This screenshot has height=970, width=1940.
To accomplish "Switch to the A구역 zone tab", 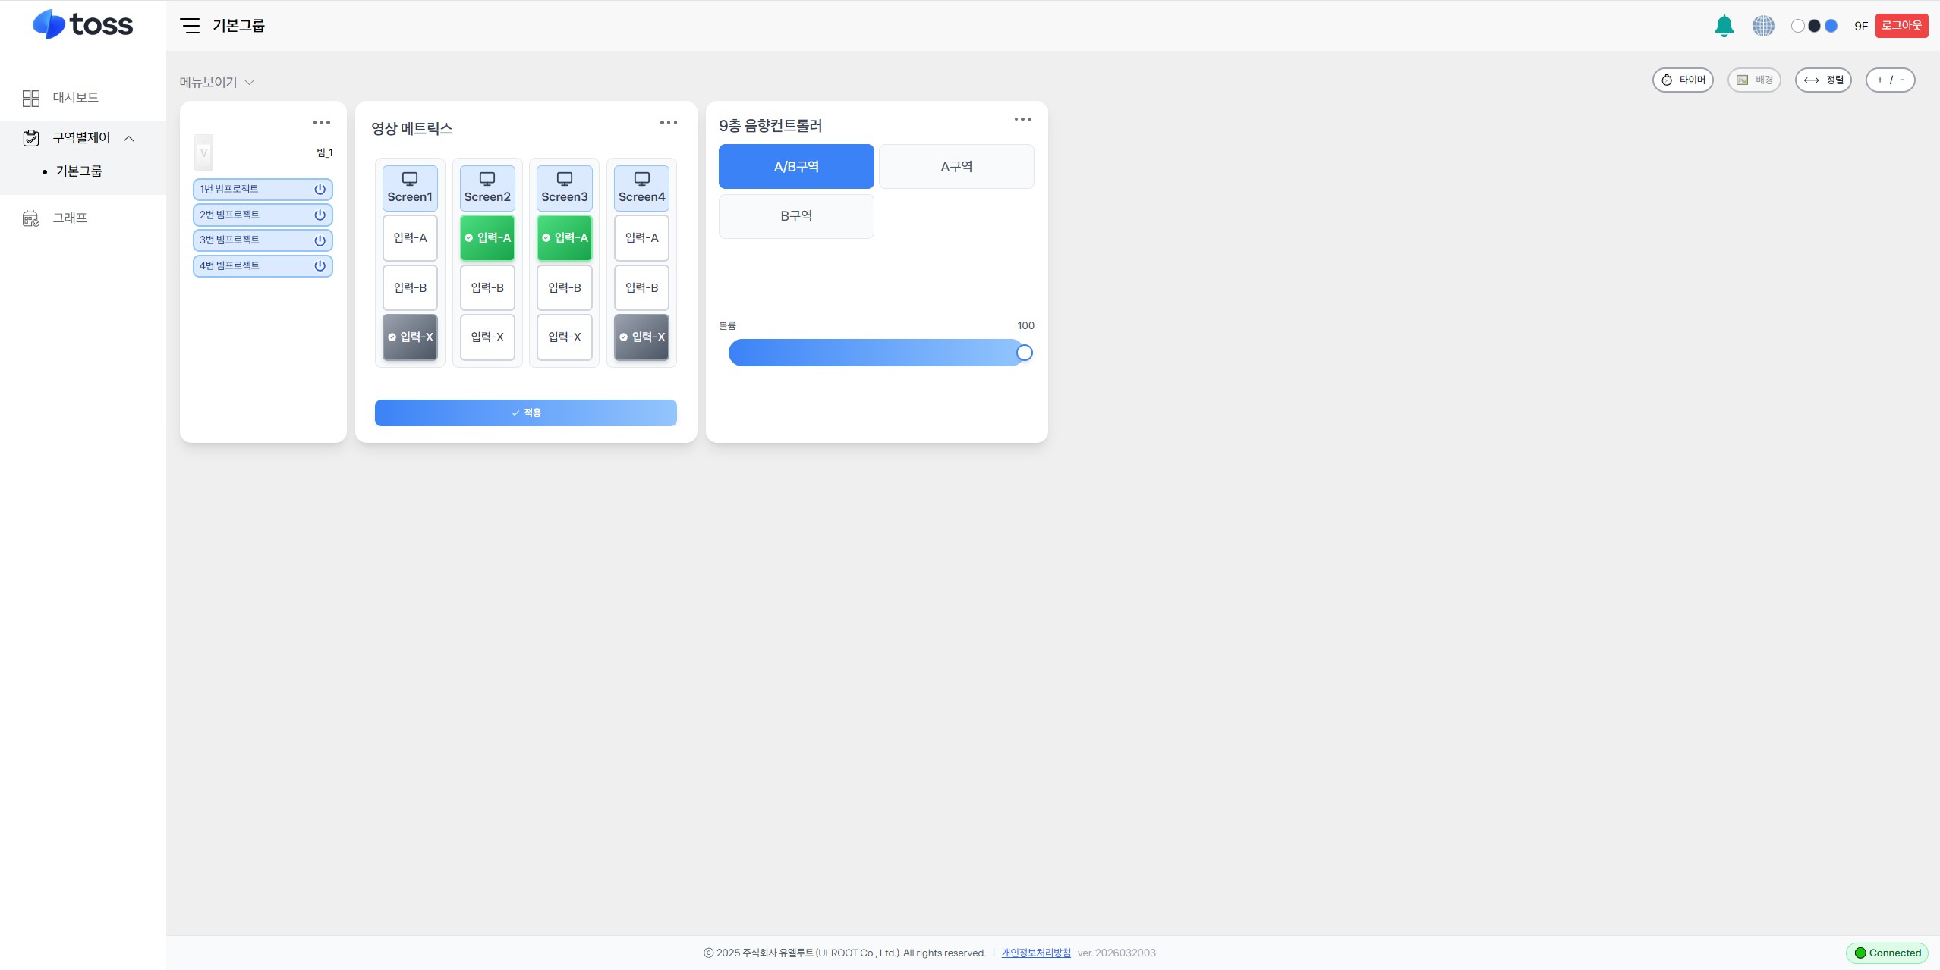I will (956, 167).
